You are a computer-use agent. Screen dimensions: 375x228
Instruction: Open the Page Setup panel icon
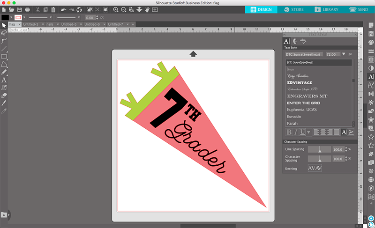point(371,25)
